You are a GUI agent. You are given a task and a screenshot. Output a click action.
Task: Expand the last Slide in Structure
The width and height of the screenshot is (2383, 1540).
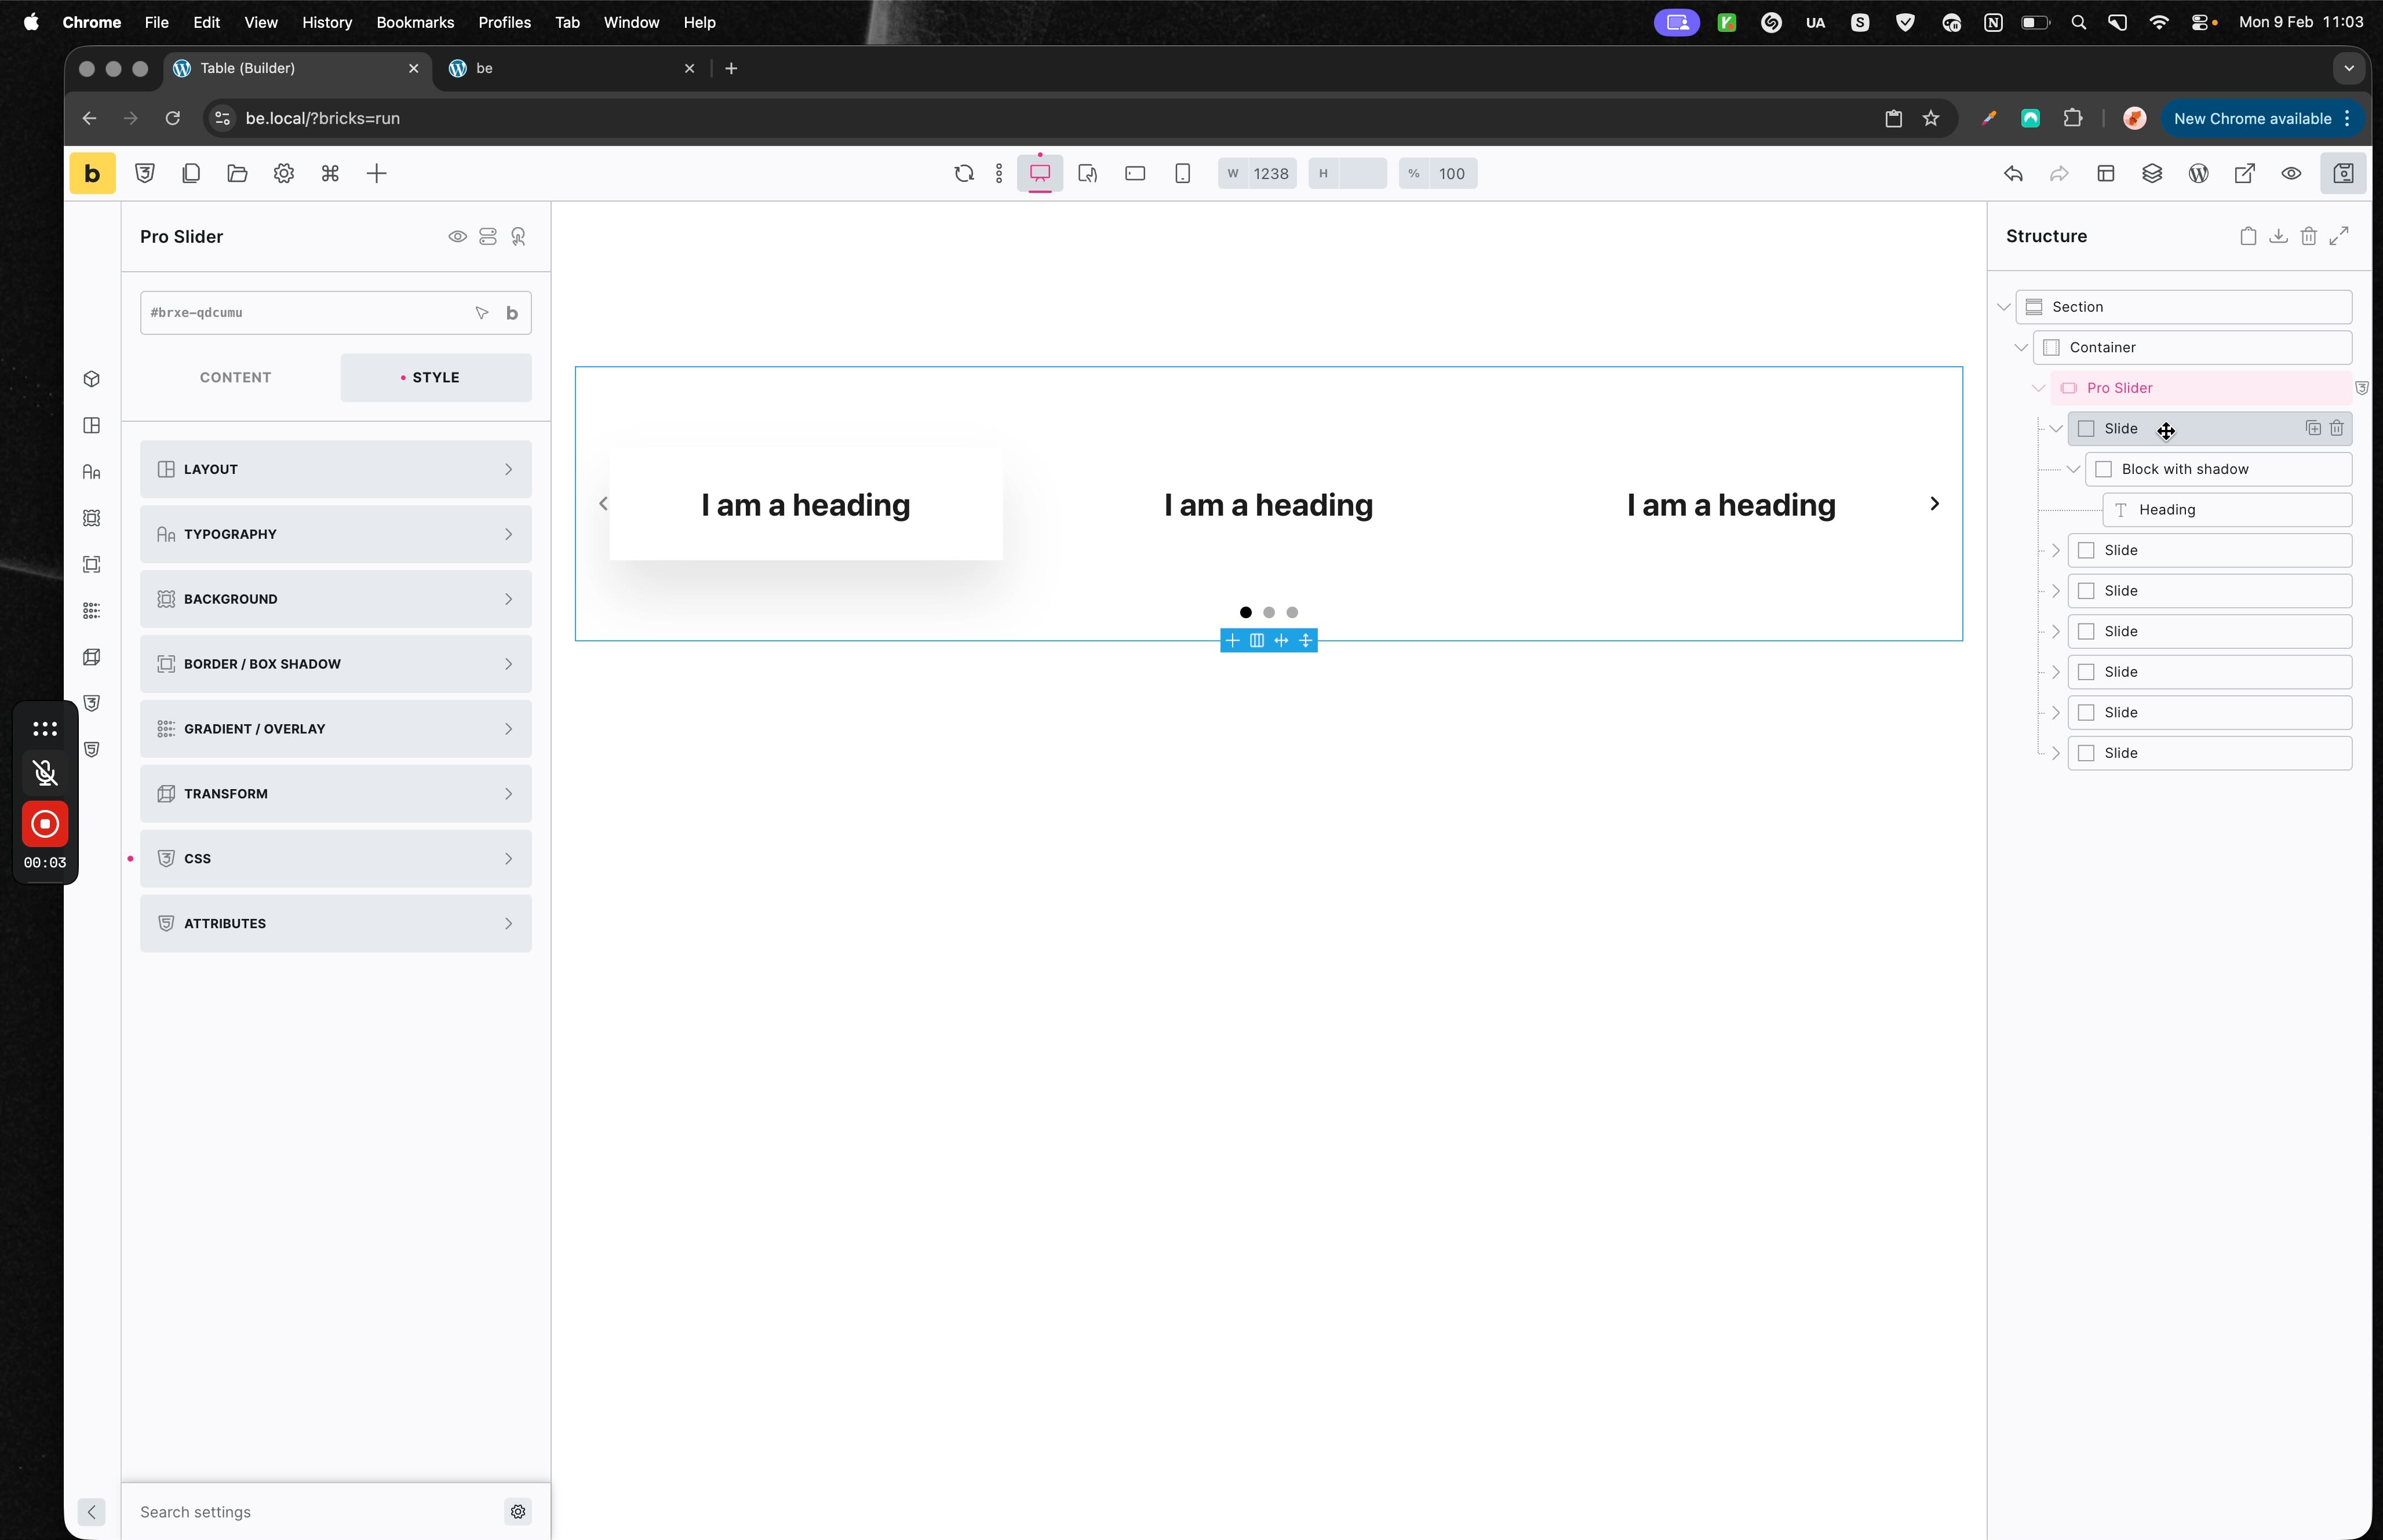(2056, 753)
